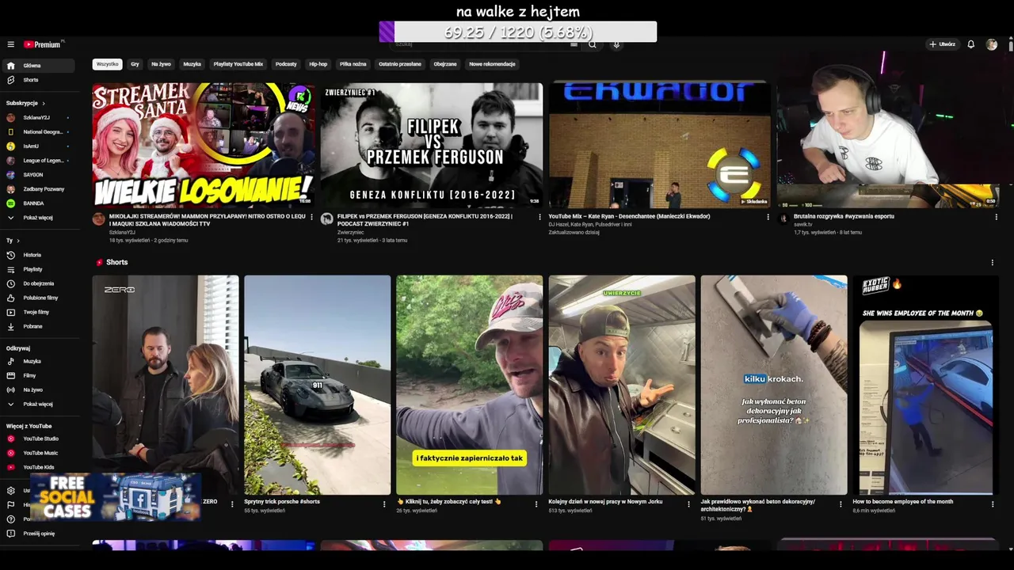
Task: Click the settings gear icon in sidebar
Action: coord(11,491)
